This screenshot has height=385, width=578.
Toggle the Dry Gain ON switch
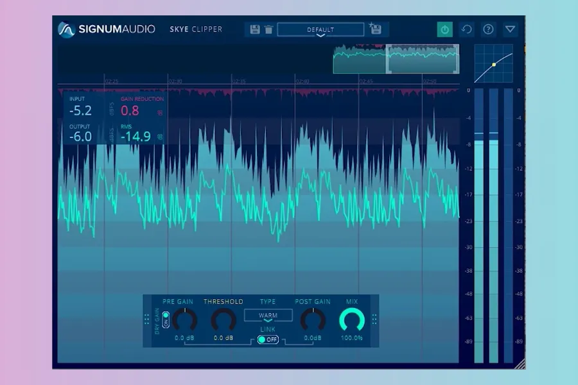click(x=166, y=318)
